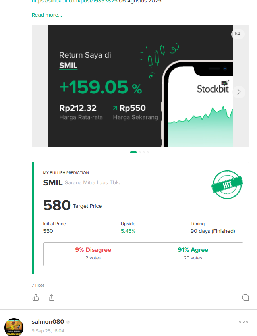Image resolution: width=257 pixels, height=336 pixels.
Task: Open comments via speech bubble icon
Action: point(245,297)
